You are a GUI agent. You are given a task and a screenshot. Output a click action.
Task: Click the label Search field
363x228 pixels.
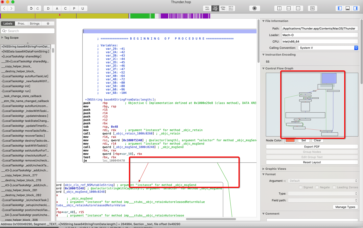[28, 31]
